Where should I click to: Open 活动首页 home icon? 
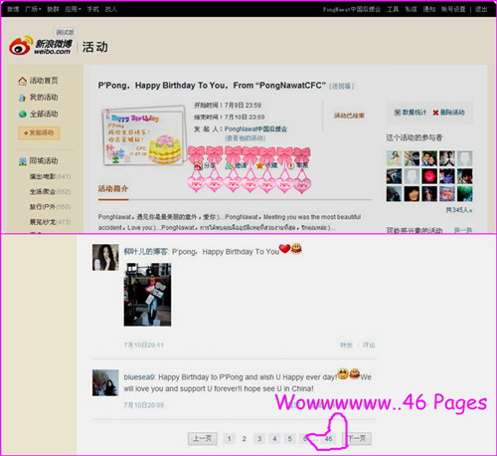click(x=22, y=81)
